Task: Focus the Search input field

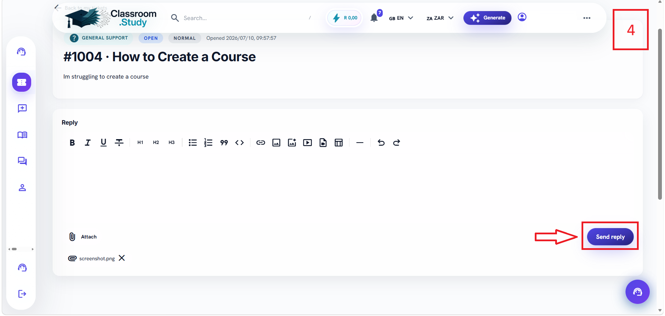Action: click(242, 18)
